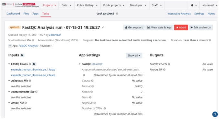The width and height of the screenshot is (219, 120).
Task: Click the Nogroup info icon
Action: tap(95, 103)
